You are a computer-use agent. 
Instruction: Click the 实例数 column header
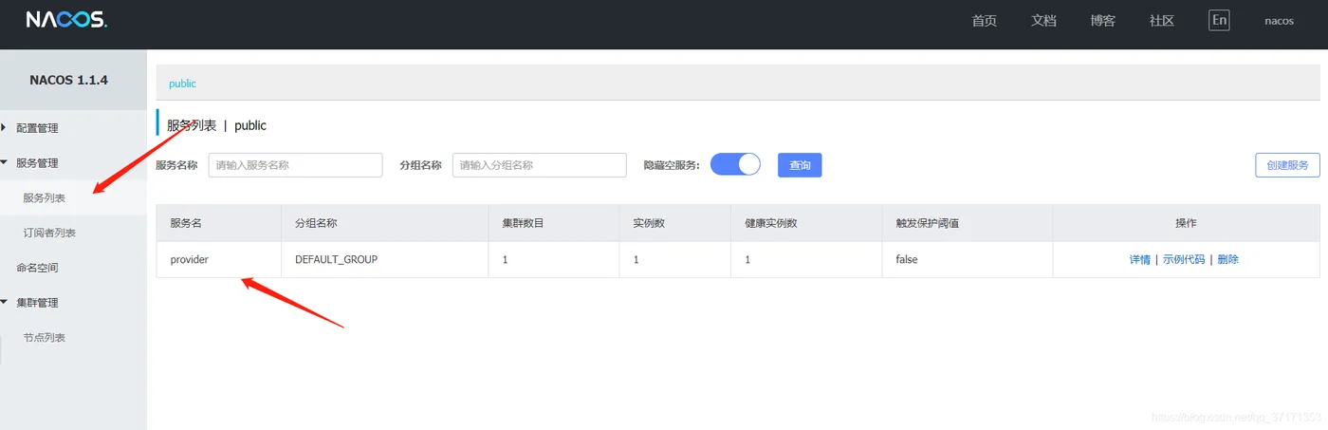pos(675,223)
